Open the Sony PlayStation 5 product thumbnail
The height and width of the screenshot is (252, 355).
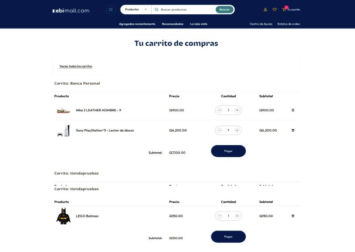[x=63, y=130]
